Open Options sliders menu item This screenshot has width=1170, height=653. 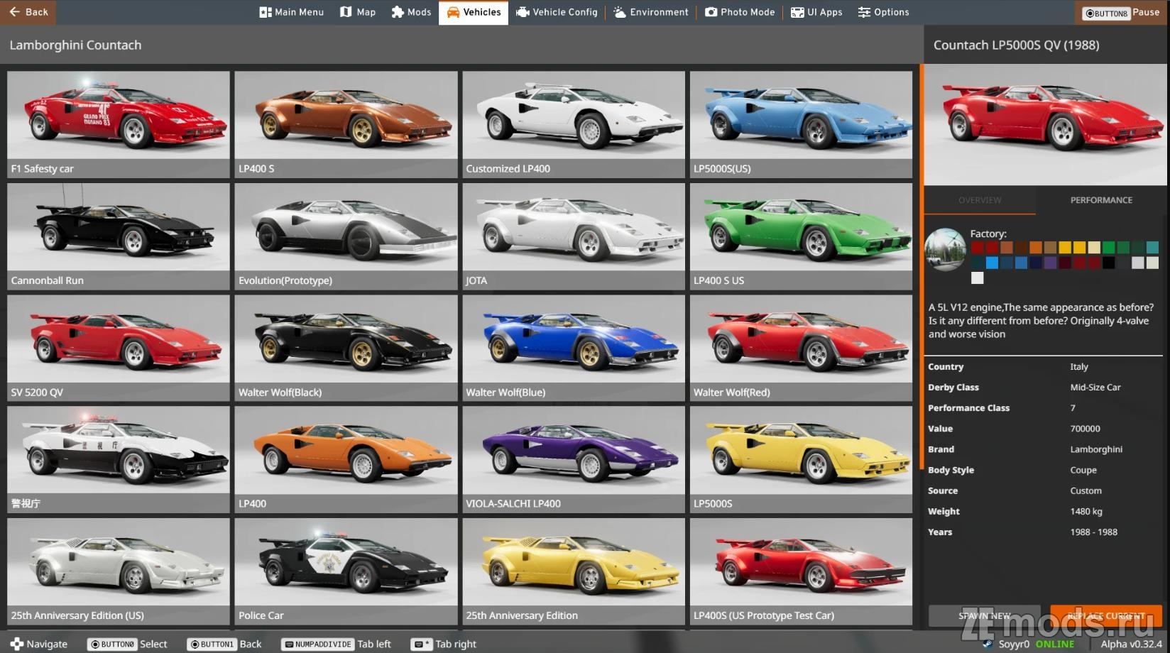tap(883, 12)
